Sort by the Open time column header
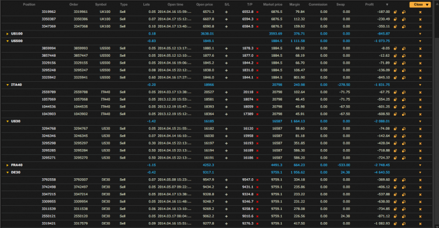The image size is (439, 228). coord(175,5)
